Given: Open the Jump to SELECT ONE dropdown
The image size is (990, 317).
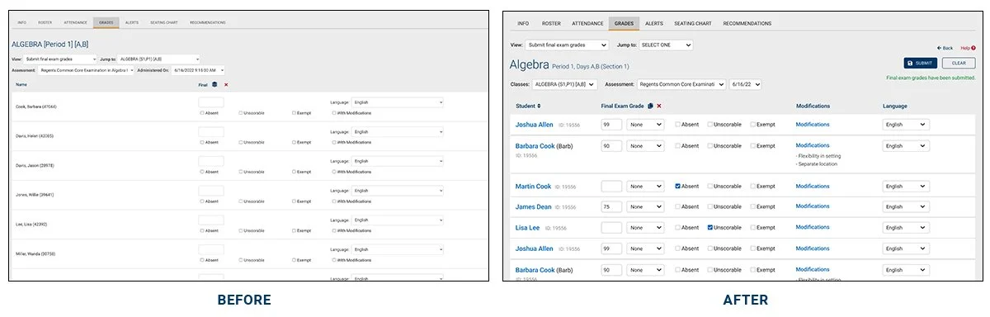Looking at the screenshot, I should 666,45.
